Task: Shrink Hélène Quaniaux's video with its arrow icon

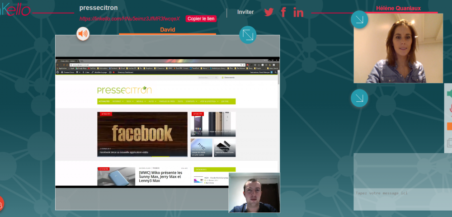Action: [359, 19]
